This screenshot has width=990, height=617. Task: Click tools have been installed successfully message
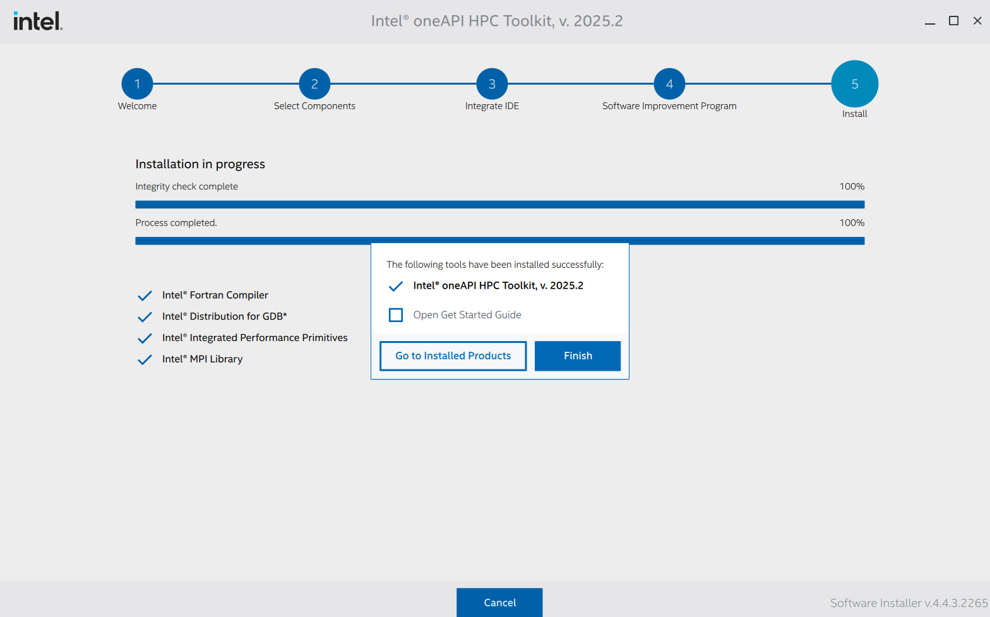point(495,265)
